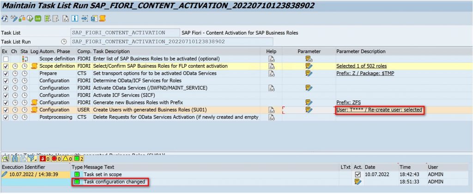This screenshot has width=473, height=194.
Task: Select 'Task configuration changed' log message
Action: [115, 182]
